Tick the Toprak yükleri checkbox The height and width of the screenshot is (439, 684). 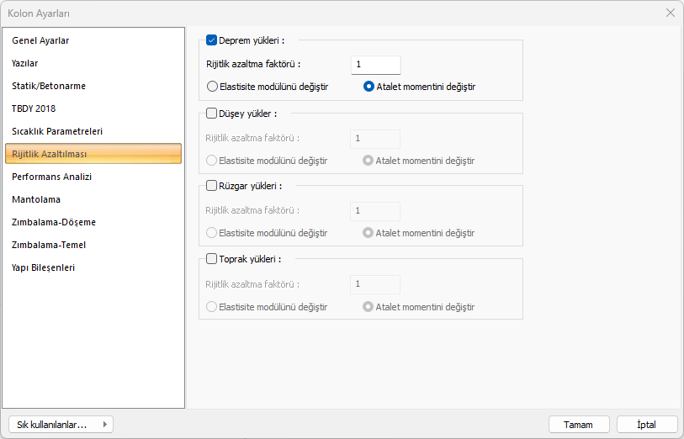pos(212,259)
